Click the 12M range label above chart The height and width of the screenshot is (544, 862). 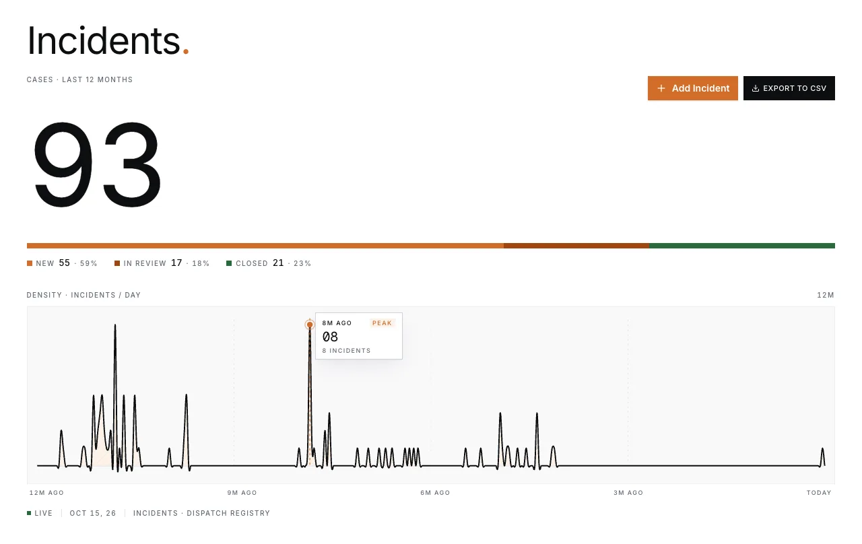tap(826, 295)
